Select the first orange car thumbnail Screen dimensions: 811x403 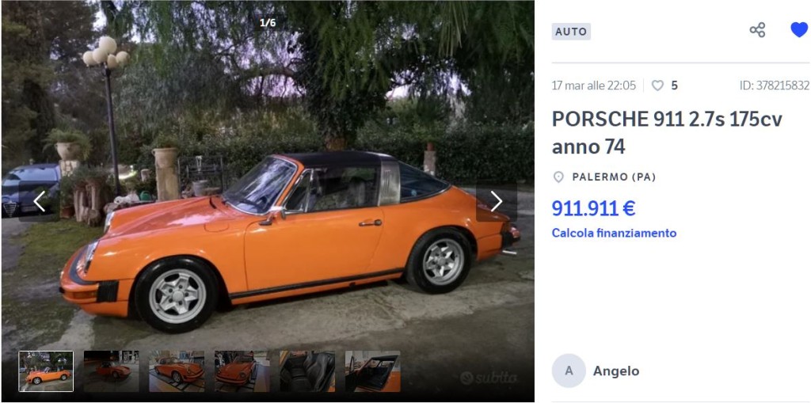[46, 371]
